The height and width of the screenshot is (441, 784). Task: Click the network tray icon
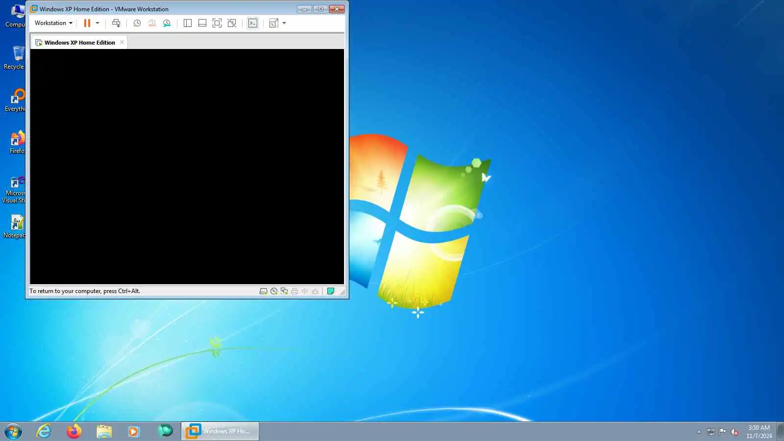tap(711, 432)
